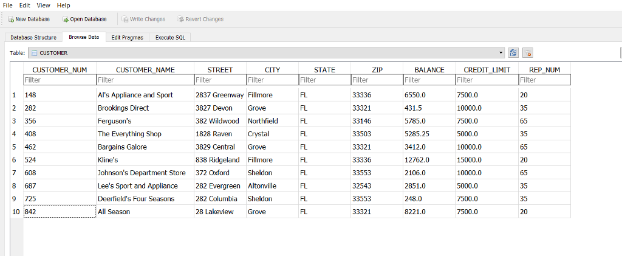The height and width of the screenshot is (256, 622).
Task: Select the cell "Deerfield's Four Seasons"
Action: coord(145,198)
